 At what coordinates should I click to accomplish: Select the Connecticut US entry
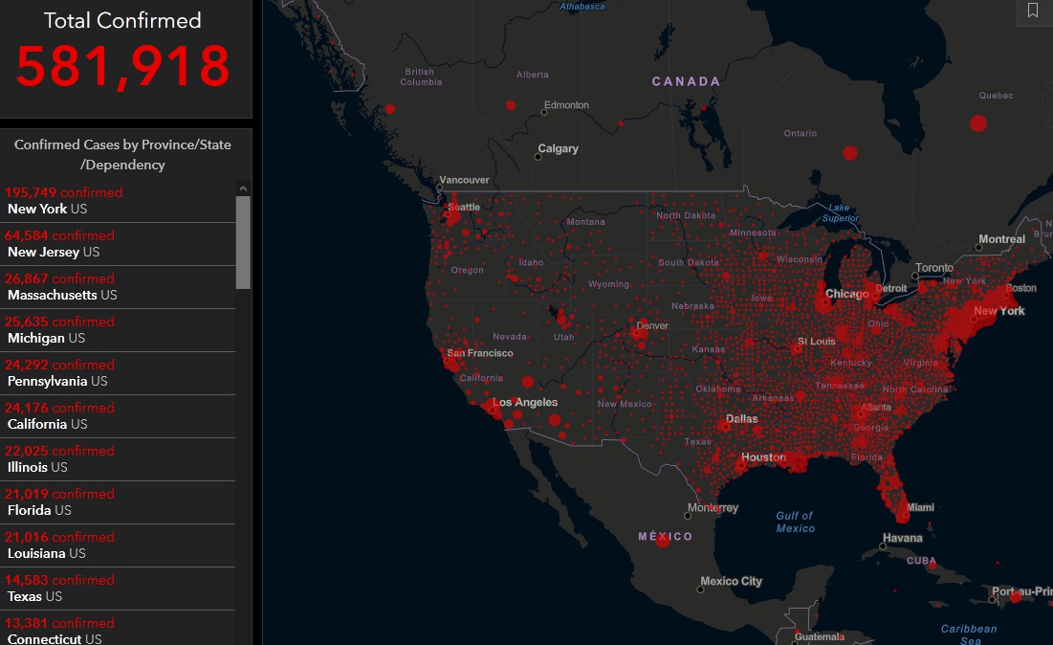pos(118,629)
